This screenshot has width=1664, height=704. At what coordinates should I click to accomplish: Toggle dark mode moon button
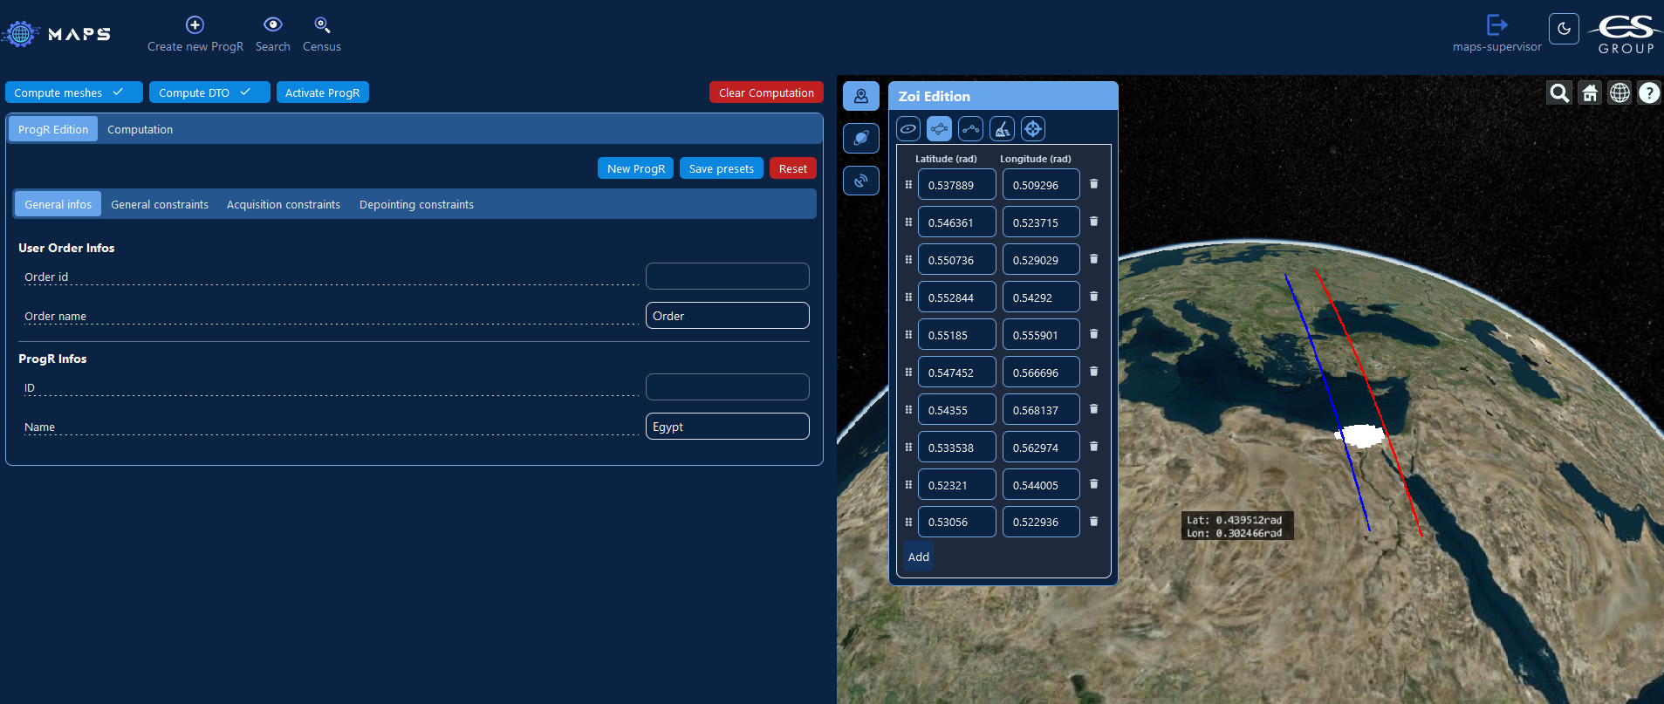(1564, 29)
